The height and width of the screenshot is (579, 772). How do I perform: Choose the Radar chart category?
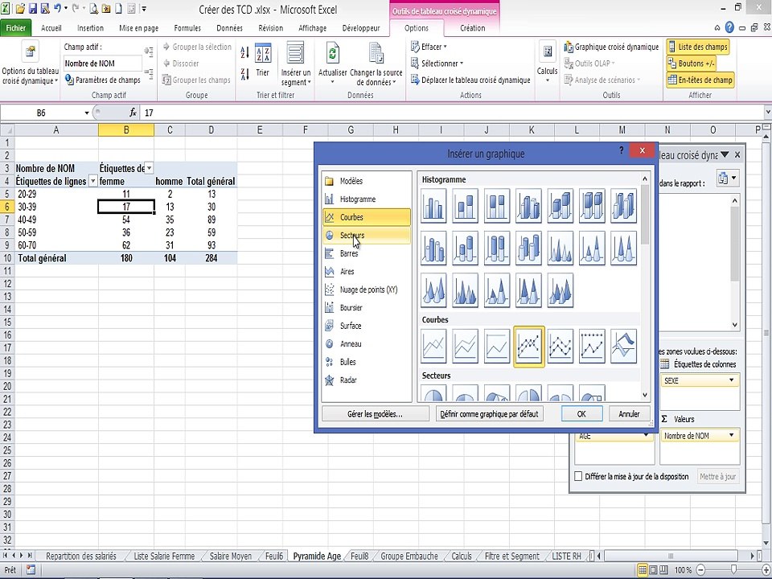367,380
